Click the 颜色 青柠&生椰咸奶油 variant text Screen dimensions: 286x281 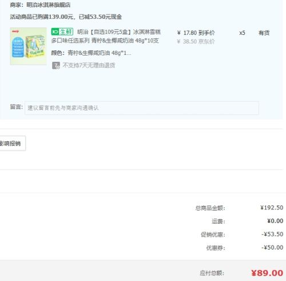click(91, 53)
